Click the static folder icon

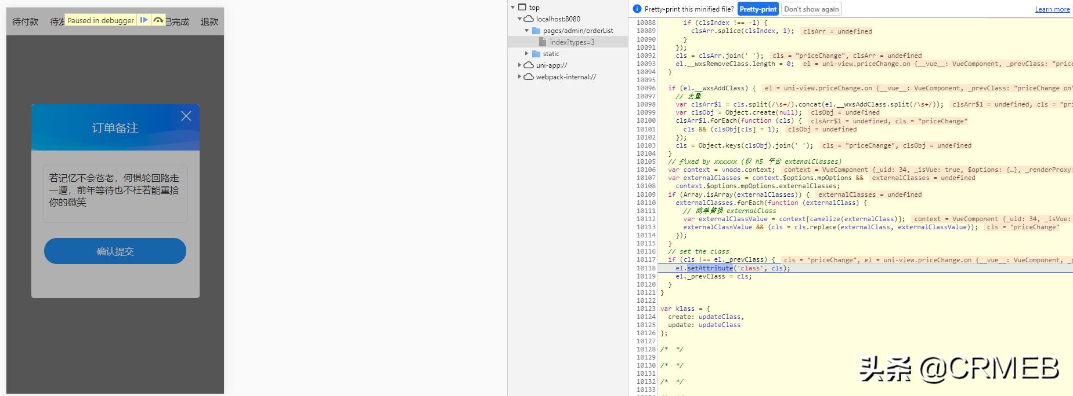536,54
